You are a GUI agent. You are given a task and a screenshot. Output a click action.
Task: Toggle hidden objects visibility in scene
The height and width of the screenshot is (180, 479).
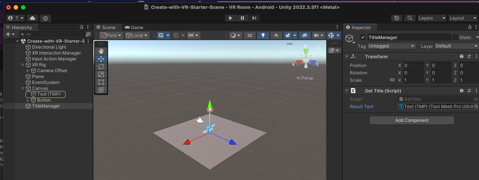click(x=304, y=35)
